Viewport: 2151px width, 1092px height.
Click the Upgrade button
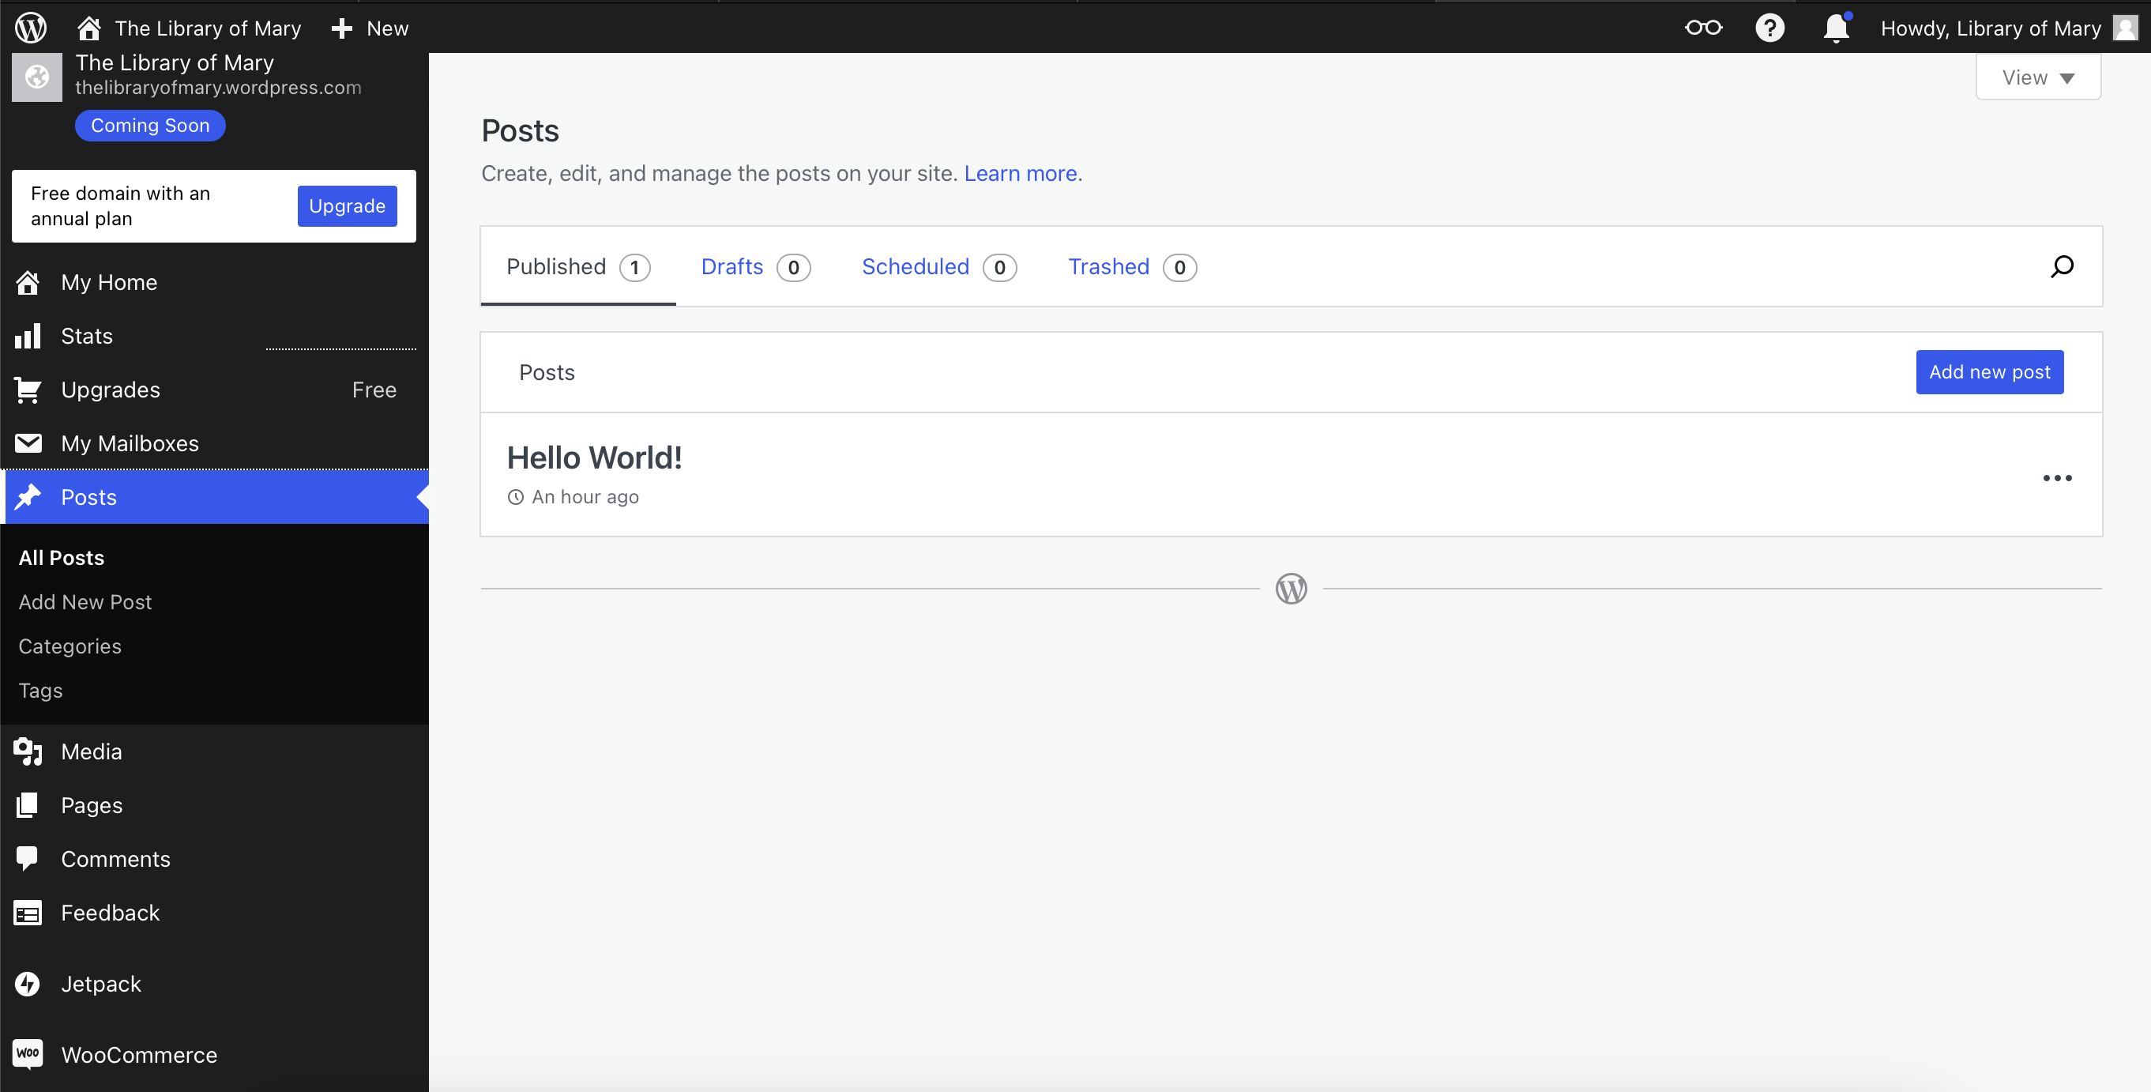click(x=348, y=205)
